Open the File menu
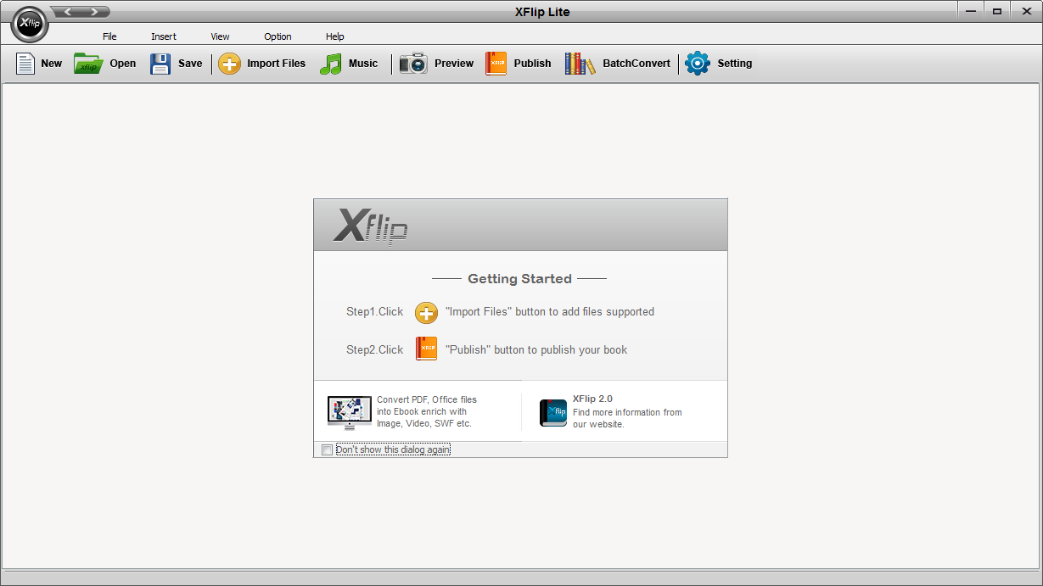 [109, 36]
